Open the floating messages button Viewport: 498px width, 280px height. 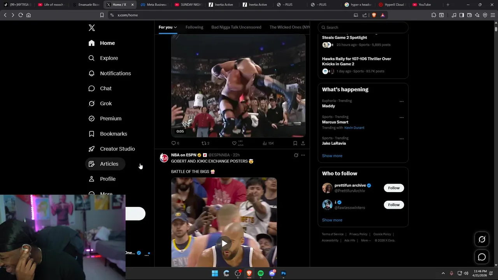tap(482, 257)
